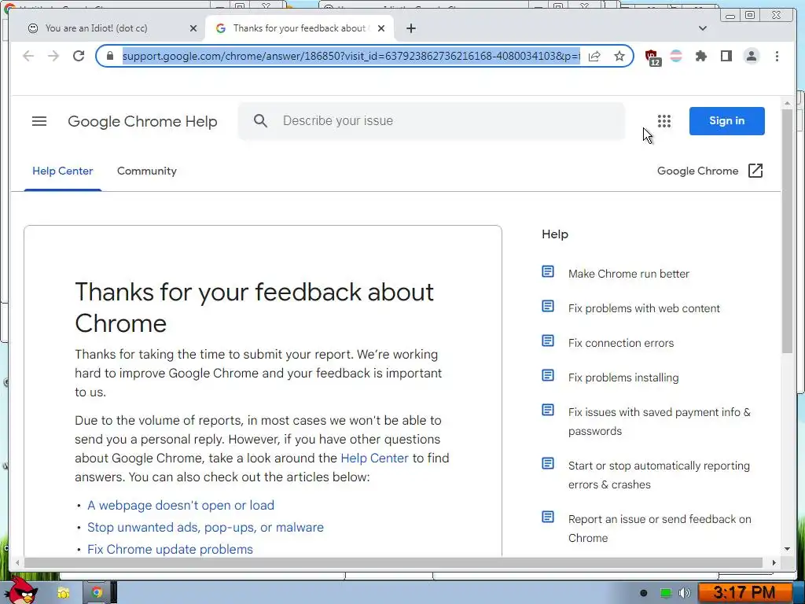Click the forward navigation arrow
The image size is (805, 604).
(x=53, y=56)
